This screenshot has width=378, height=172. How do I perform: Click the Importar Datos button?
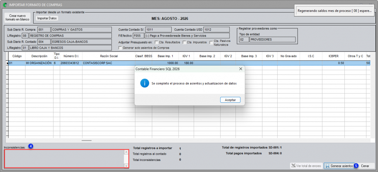click(x=47, y=18)
